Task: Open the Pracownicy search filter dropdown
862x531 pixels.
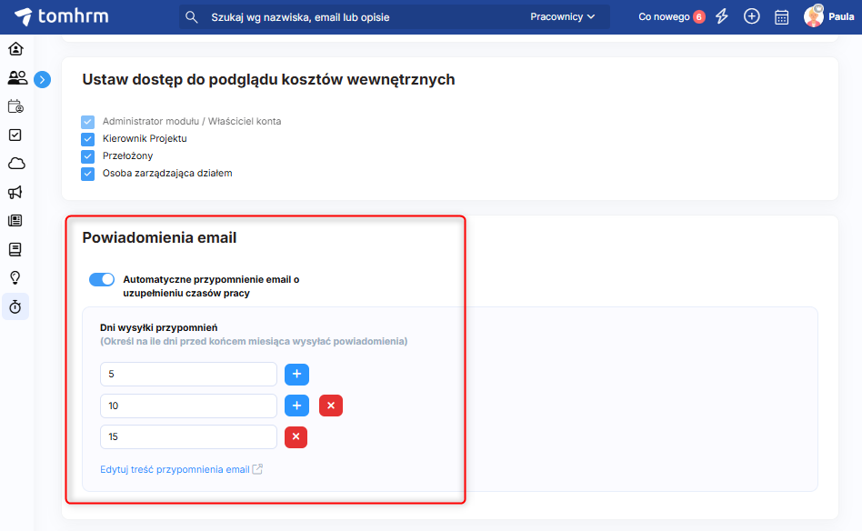Action: tap(562, 16)
